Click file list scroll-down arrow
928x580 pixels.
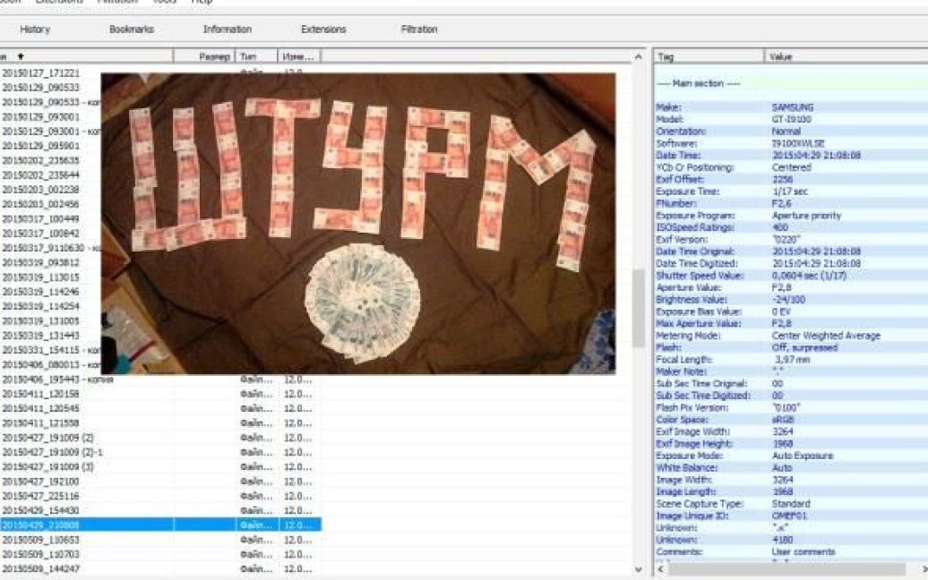(x=638, y=569)
